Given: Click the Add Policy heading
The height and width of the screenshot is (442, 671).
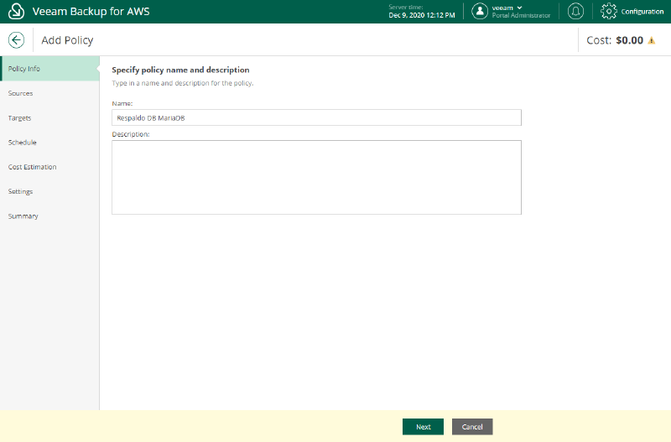Looking at the screenshot, I should pyautogui.click(x=67, y=40).
